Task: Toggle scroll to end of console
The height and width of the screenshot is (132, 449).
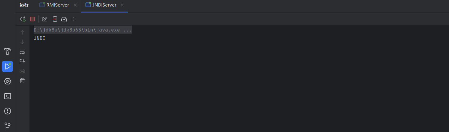Action: [x=22, y=61]
